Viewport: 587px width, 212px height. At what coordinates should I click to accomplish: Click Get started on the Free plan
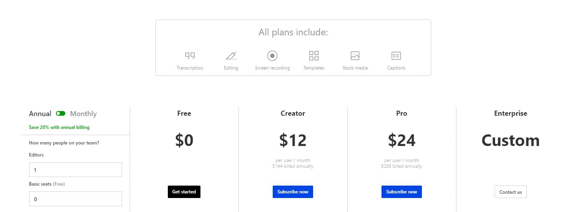184,192
